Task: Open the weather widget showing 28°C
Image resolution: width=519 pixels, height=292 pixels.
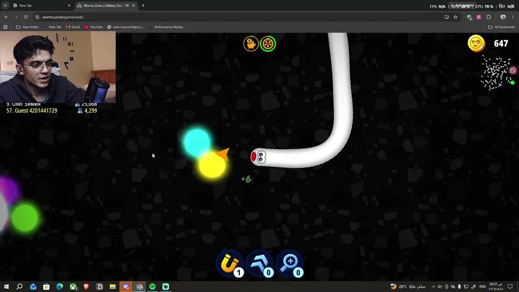Action: pos(407,287)
